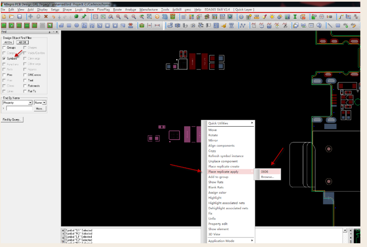
Task: Open the Display menu
Action: coord(42,10)
